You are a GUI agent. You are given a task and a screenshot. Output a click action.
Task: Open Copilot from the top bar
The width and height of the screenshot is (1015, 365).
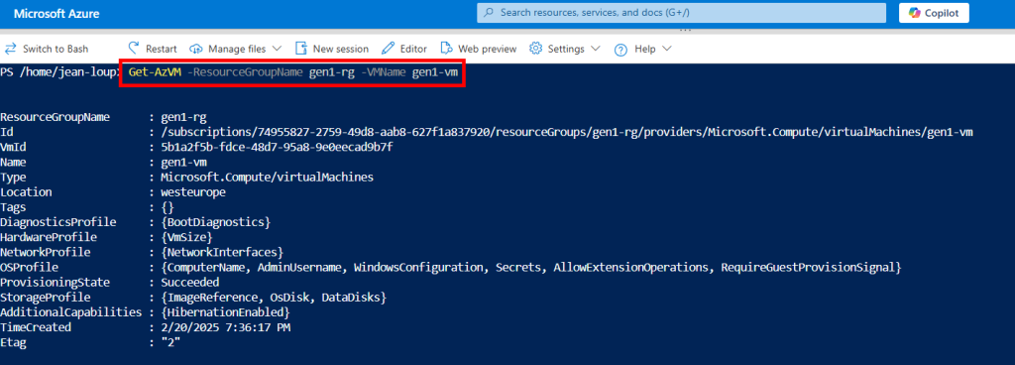click(934, 13)
